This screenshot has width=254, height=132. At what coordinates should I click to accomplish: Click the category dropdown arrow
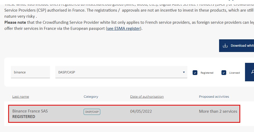184,72
